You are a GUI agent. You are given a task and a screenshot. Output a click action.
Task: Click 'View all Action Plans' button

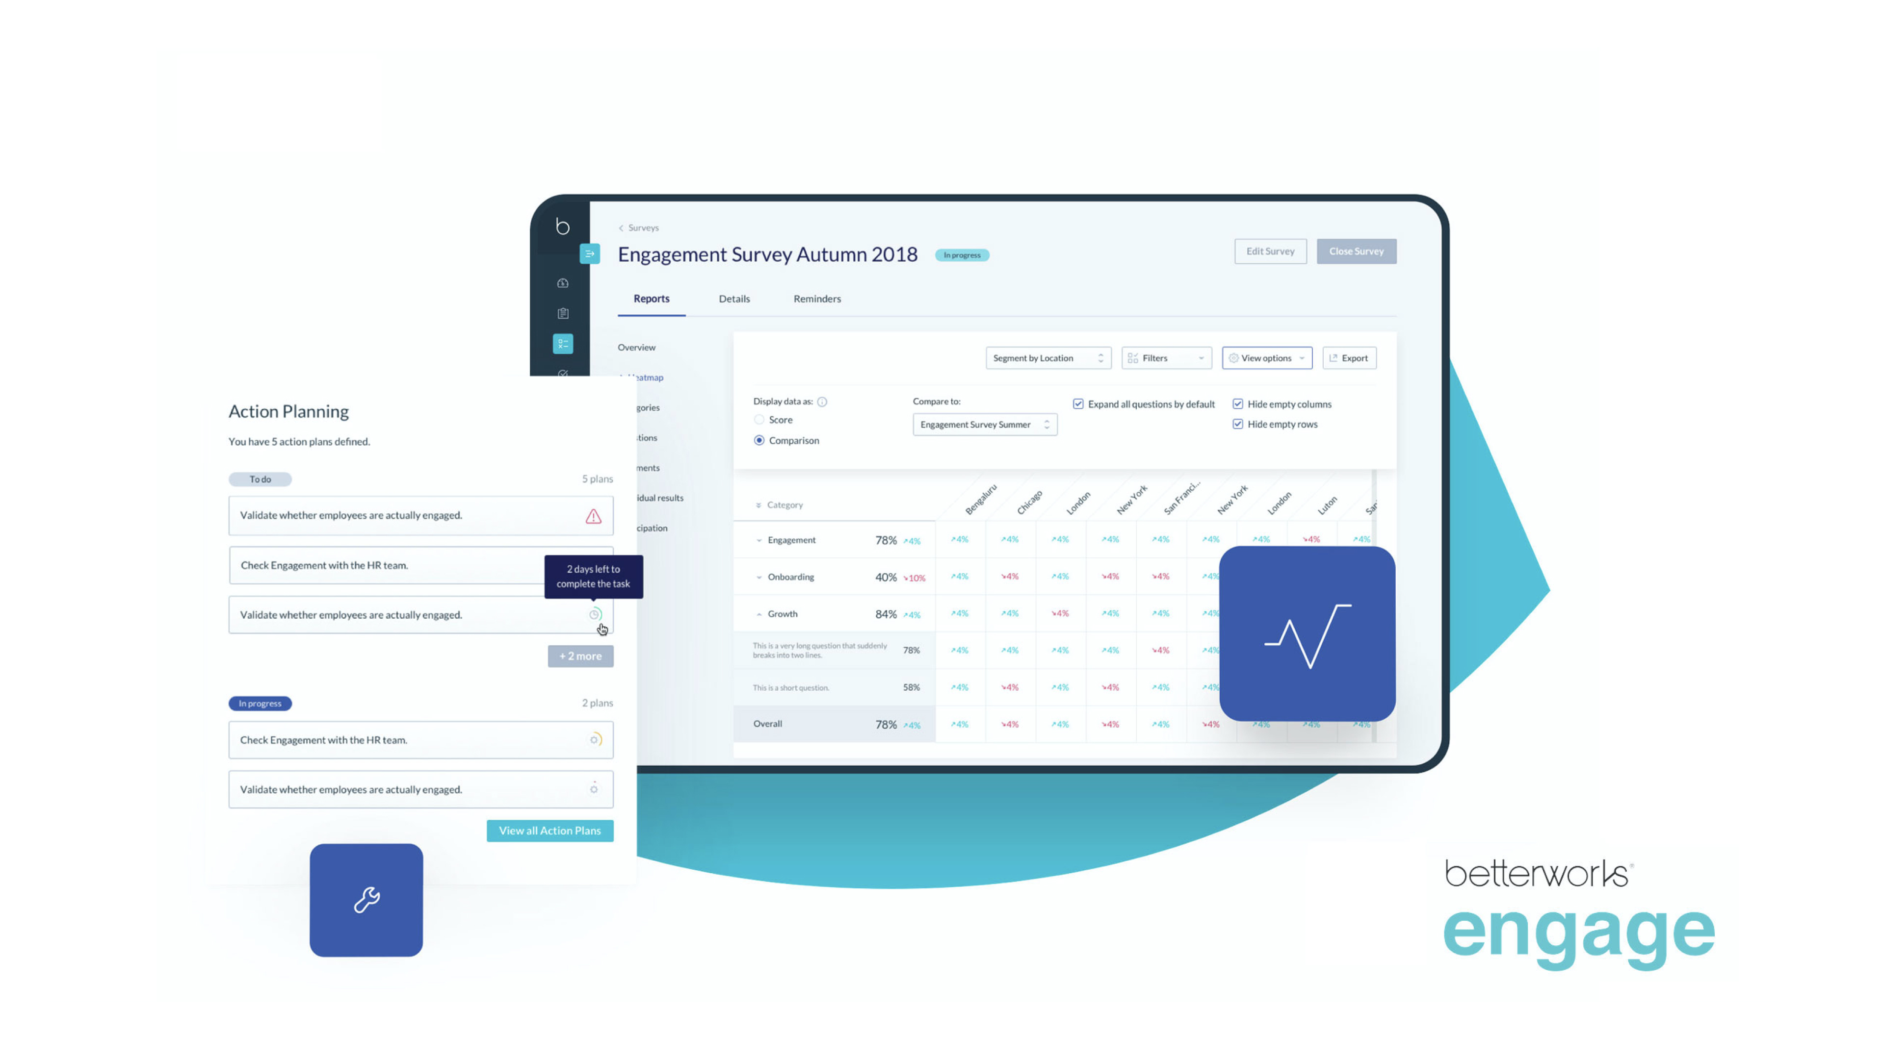point(549,830)
